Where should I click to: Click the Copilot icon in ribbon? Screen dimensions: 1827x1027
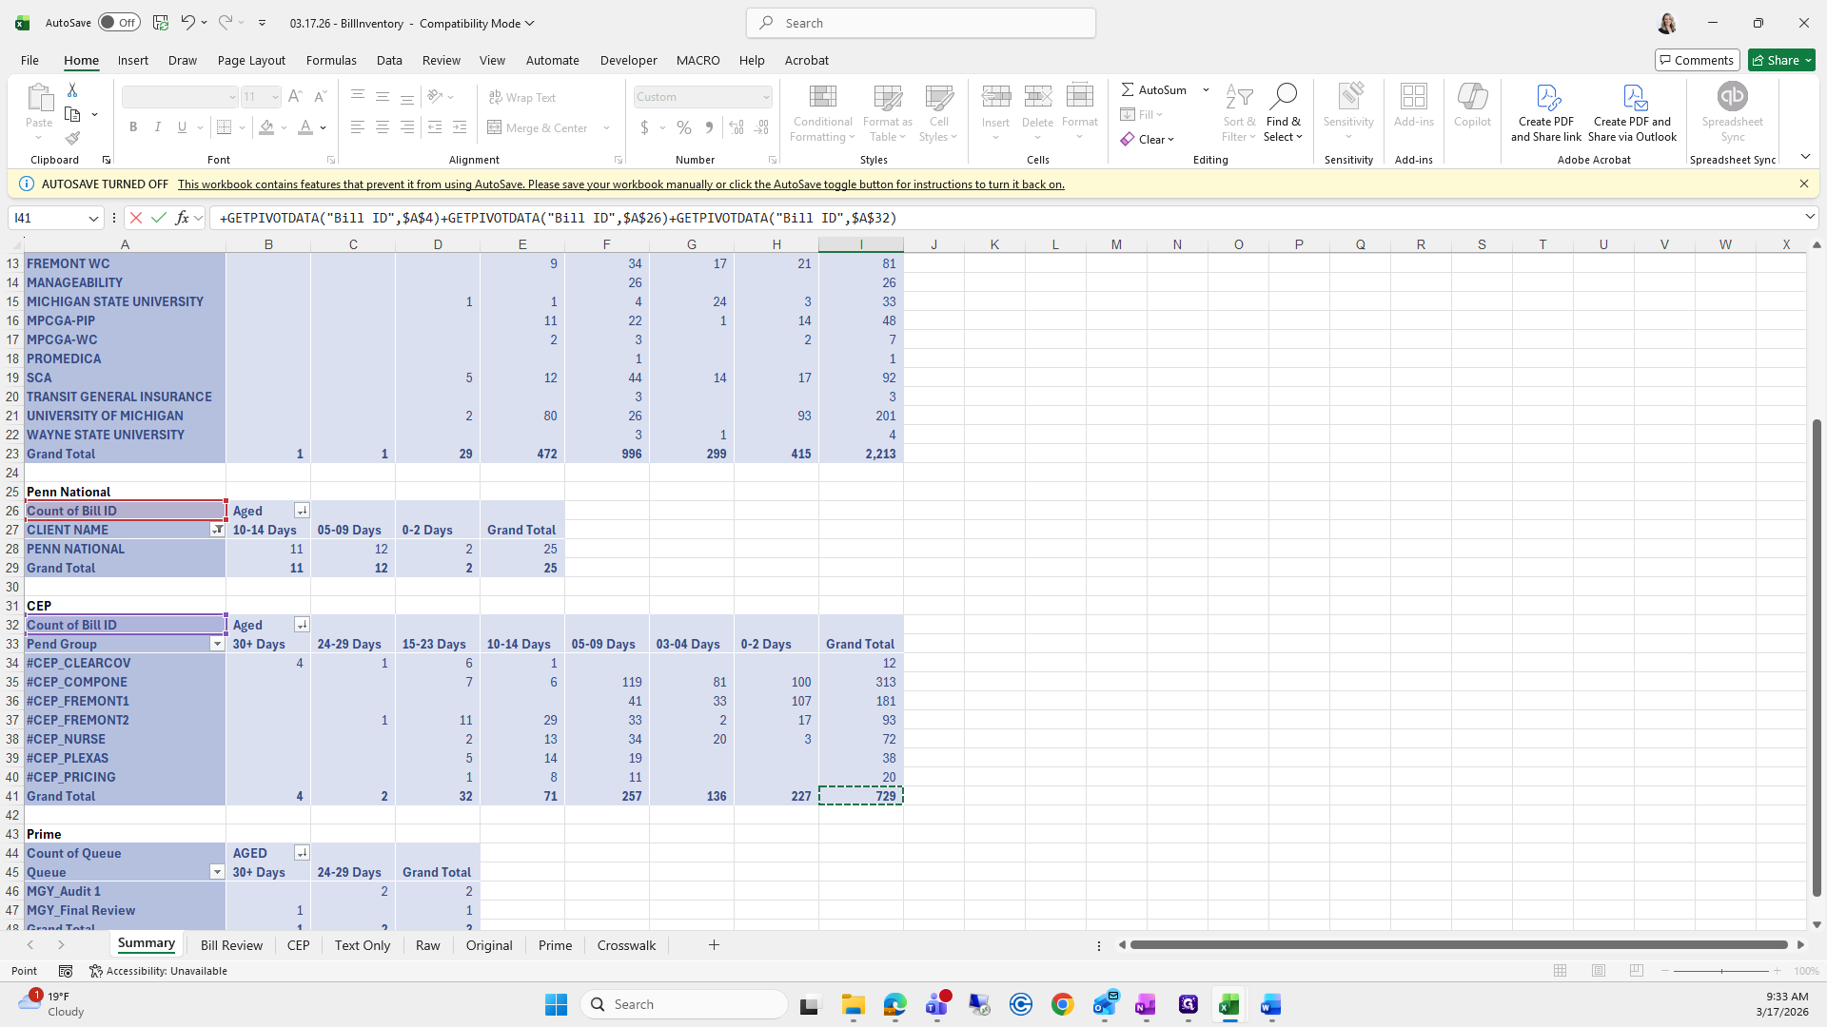[1472, 97]
